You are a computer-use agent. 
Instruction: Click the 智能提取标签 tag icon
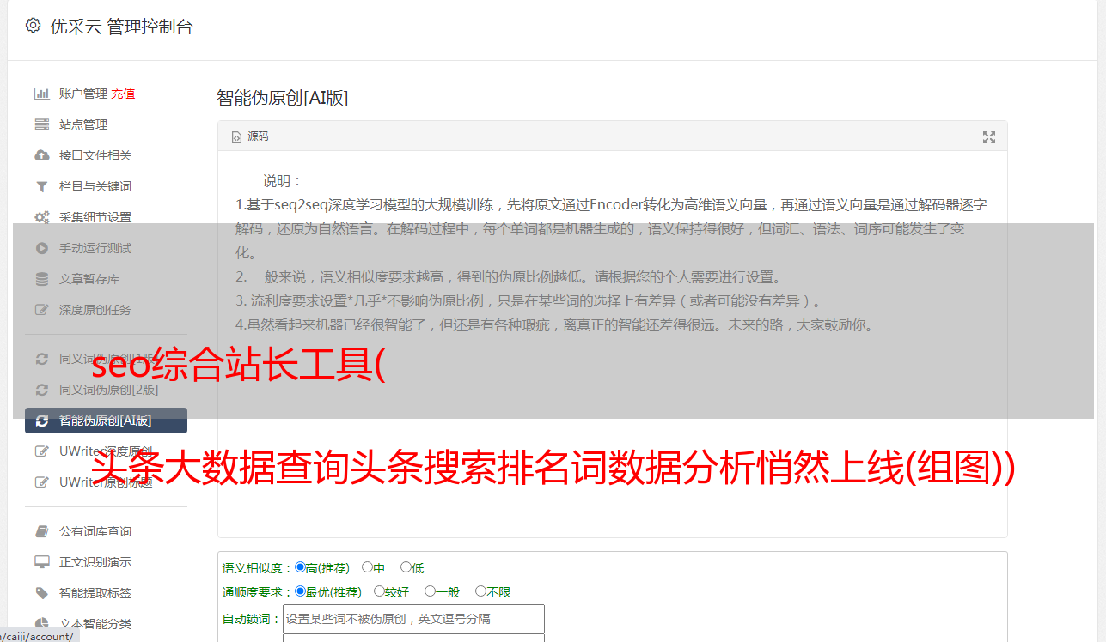click(x=41, y=593)
